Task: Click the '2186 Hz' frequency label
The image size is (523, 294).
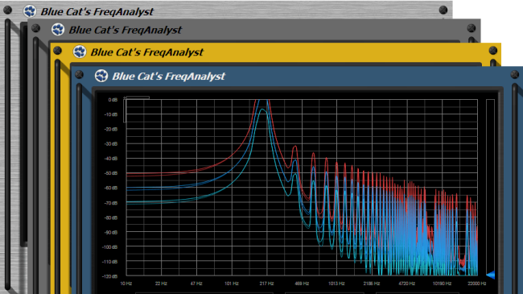Action: 372,284
